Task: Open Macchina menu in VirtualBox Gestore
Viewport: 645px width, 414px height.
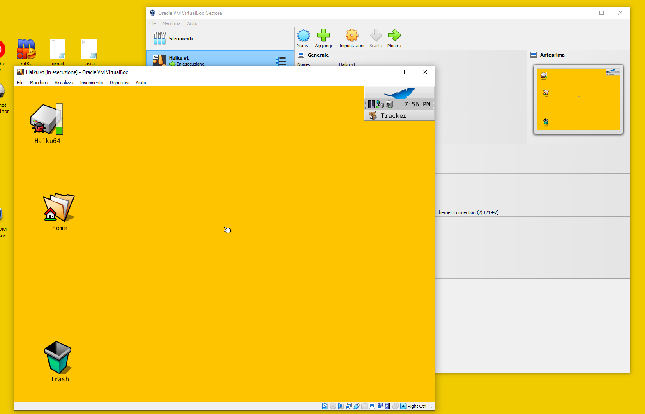Action: [x=171, y=23]
